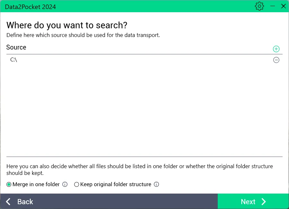
Task: Select the C:\ source entry
Action: (x=14, y=60)
